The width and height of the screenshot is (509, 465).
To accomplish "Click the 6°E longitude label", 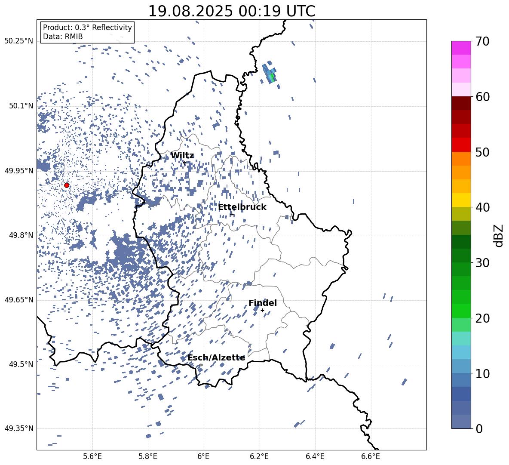I will point(203,456).
